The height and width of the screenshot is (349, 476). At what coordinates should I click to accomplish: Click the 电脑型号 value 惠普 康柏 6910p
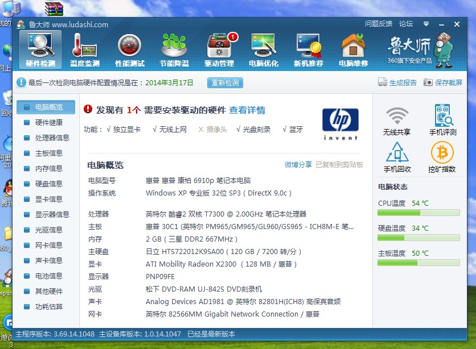(198, 181)
